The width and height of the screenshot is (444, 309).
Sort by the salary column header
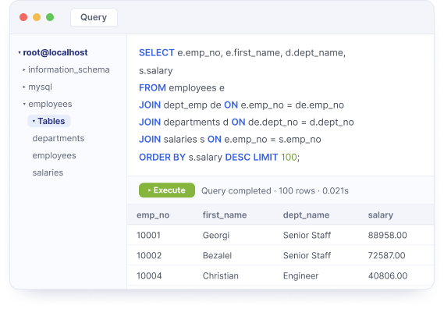click(x=381, y=215)
